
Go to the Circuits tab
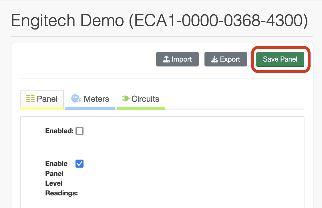[141, 99]
